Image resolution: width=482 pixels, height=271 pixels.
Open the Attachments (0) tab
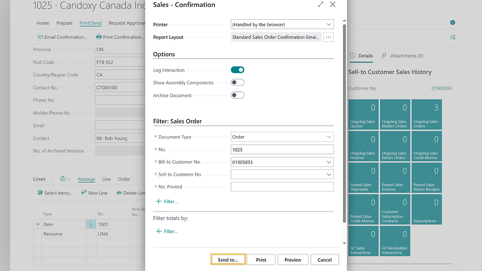(402, 55)
